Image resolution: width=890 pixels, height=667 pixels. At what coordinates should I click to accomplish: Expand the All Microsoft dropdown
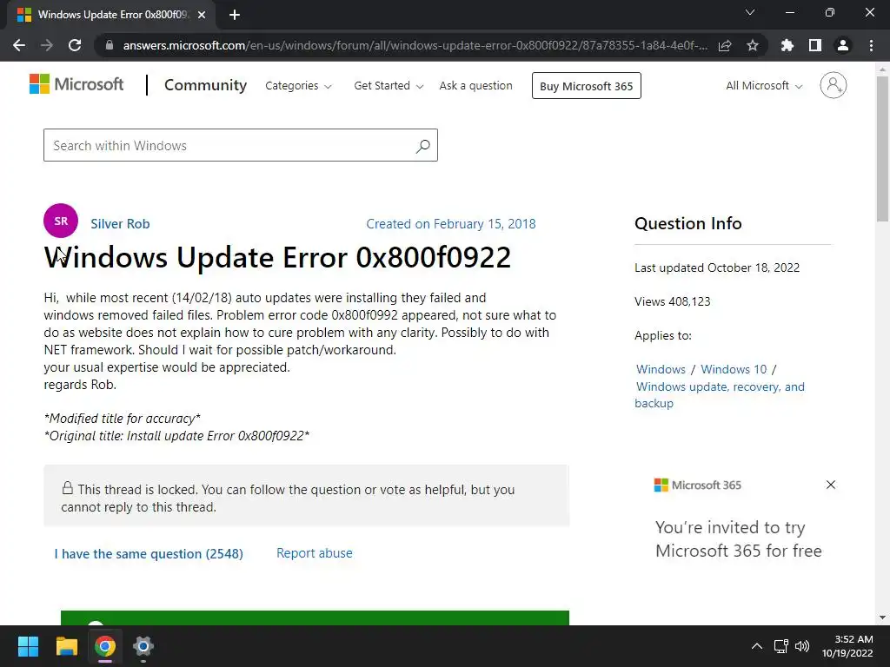[x=764, y=86]
